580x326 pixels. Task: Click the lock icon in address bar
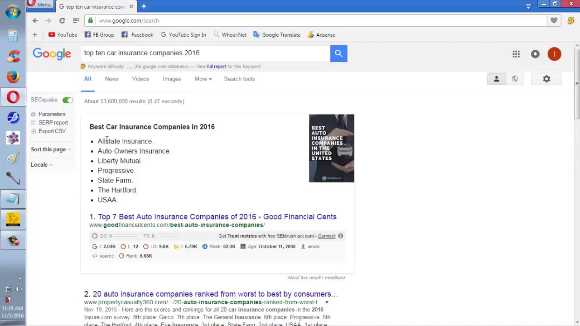pyautogui.click(x=91, y=20)
